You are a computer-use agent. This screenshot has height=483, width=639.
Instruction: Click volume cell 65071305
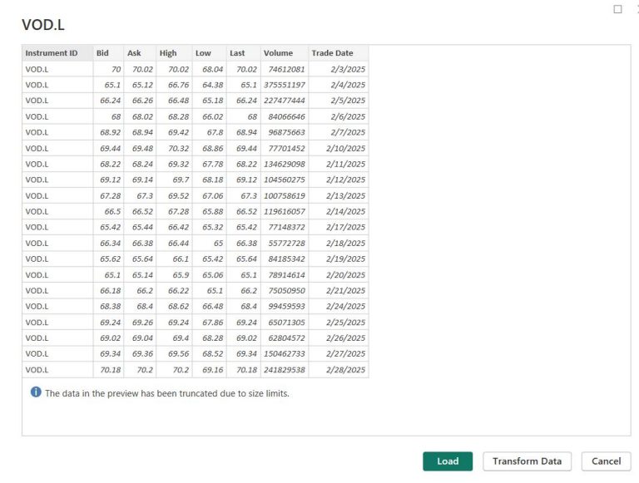[285, 323]
